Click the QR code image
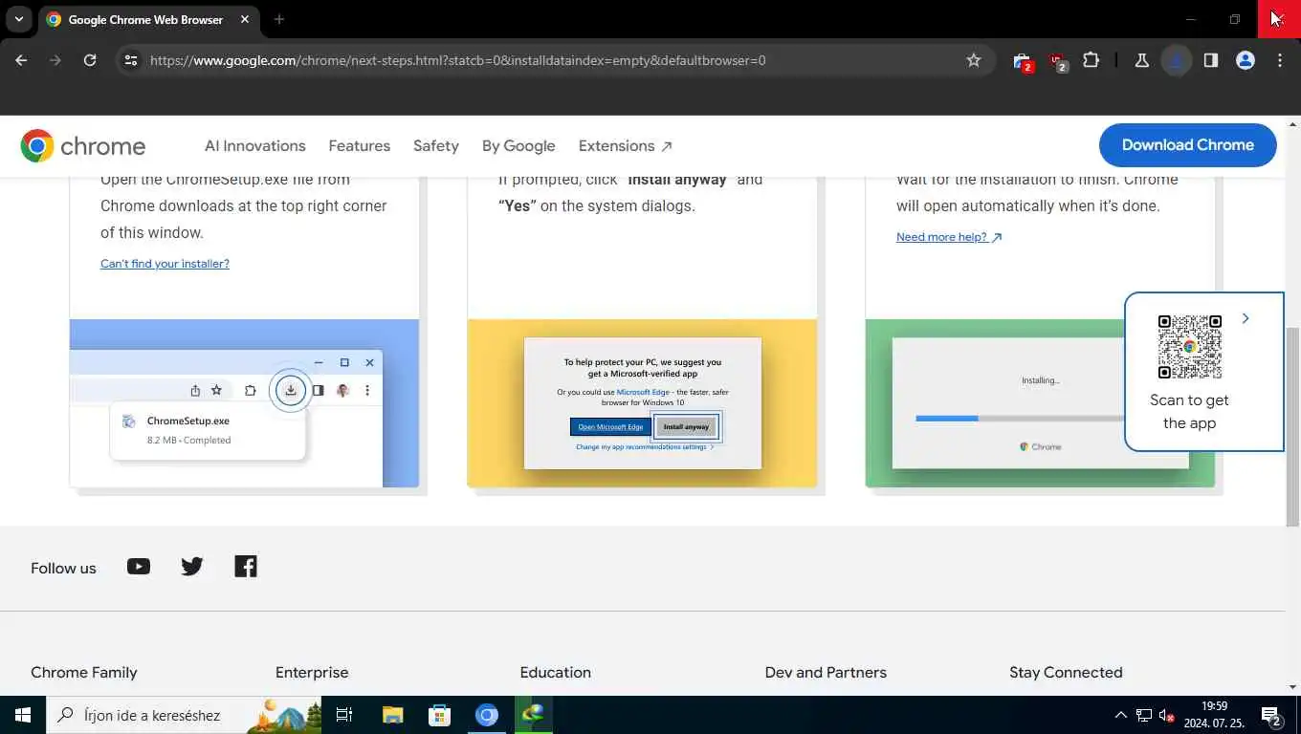The width and height of the screenshot is (1301, 734). [1189, 347]
